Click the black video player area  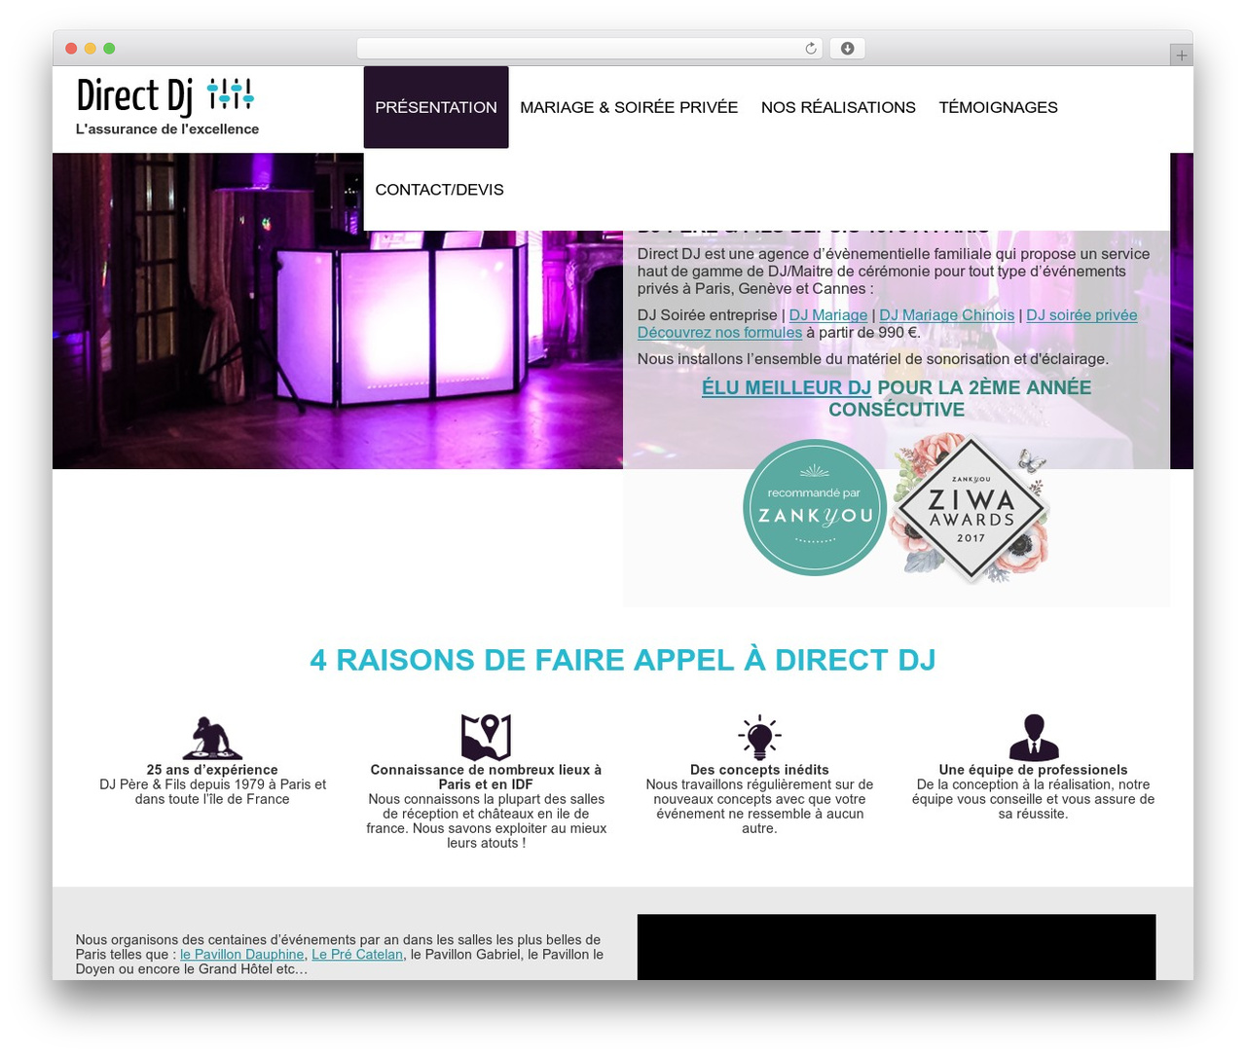[x=897, y=947]
